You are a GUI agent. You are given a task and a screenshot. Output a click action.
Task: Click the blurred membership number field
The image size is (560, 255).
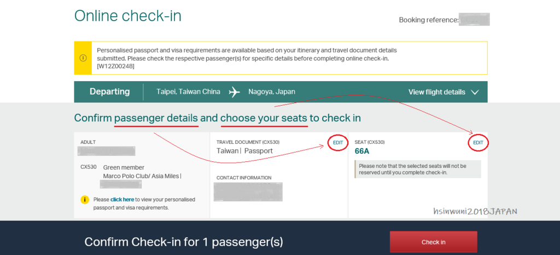tap(121, 184)
